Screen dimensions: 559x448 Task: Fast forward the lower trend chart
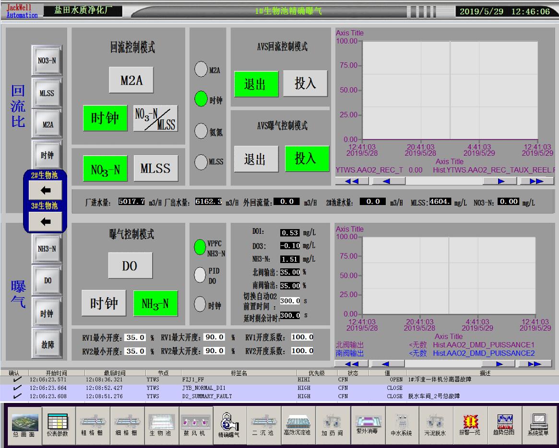(x=535, y=364)
